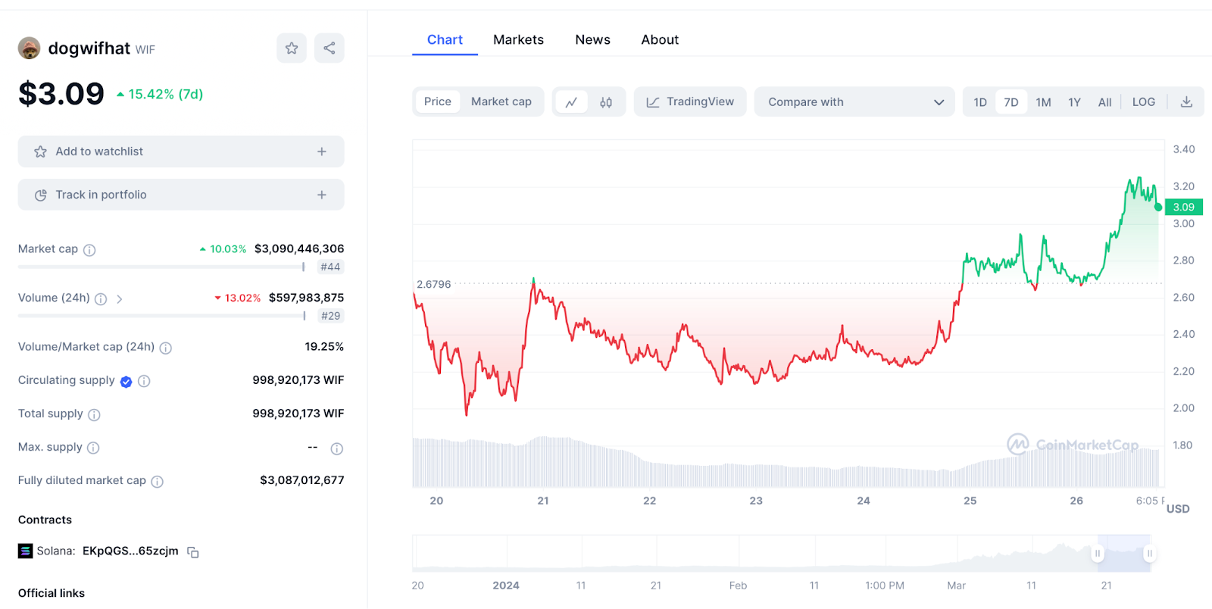Switch to line chart view
Image resolution: width=1212 pixels, height=609 pixels.
[x=572, y=102]
